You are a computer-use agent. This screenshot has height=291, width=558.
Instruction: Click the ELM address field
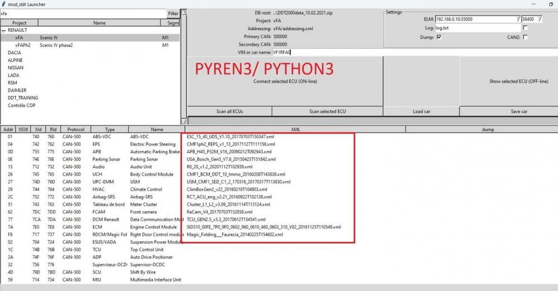pos(475,19)
